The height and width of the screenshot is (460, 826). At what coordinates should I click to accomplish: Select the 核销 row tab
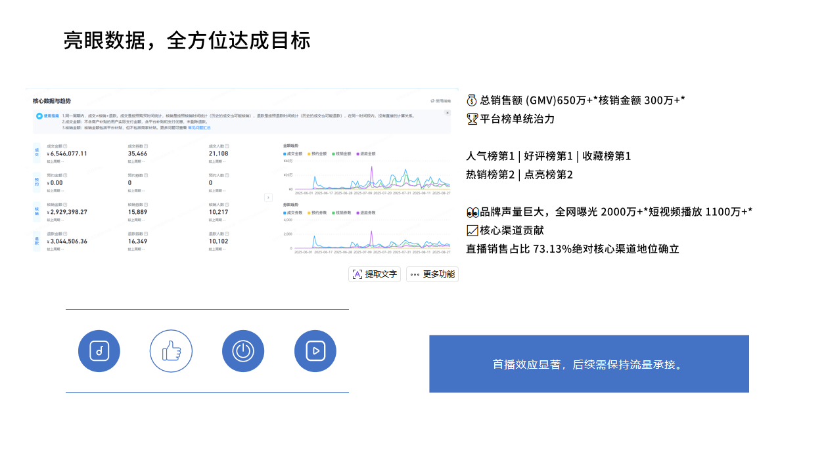pyautogui.click(x=37, y=211)
